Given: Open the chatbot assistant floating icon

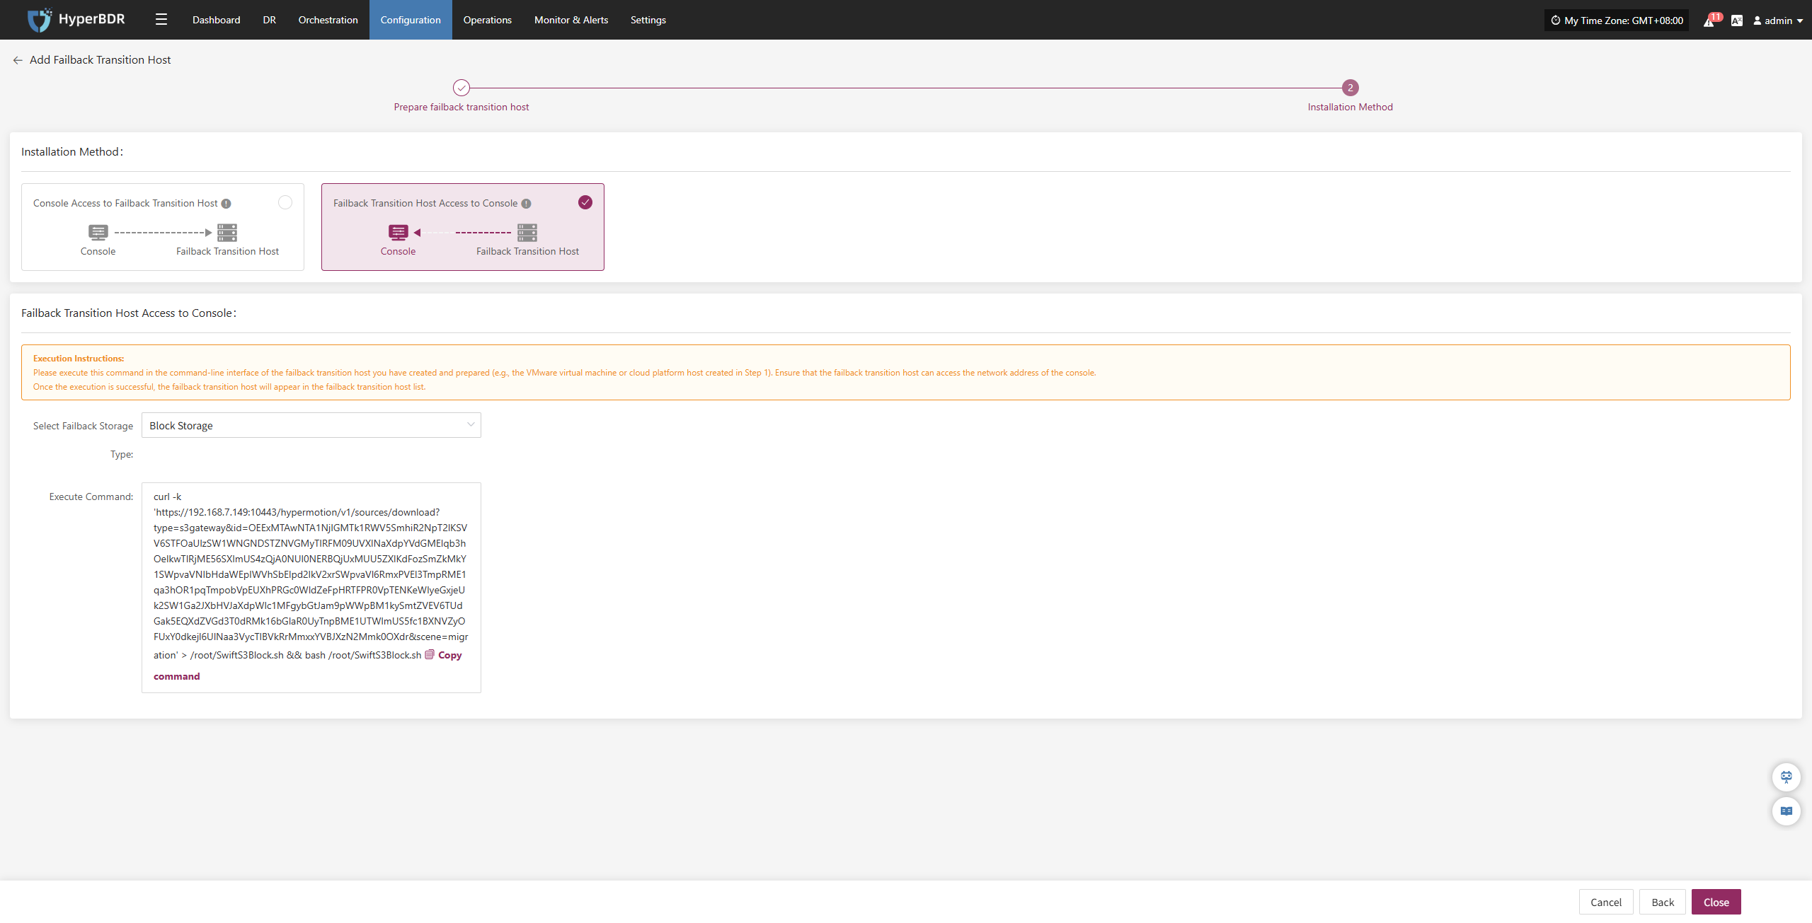Looking at the screenshot, I should pyautogui.click(x=1786, y=777).
